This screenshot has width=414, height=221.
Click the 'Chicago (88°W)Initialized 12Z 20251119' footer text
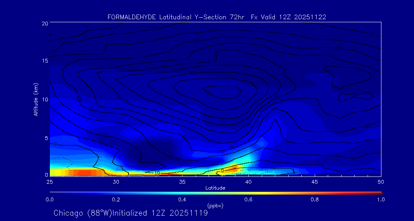131,213
